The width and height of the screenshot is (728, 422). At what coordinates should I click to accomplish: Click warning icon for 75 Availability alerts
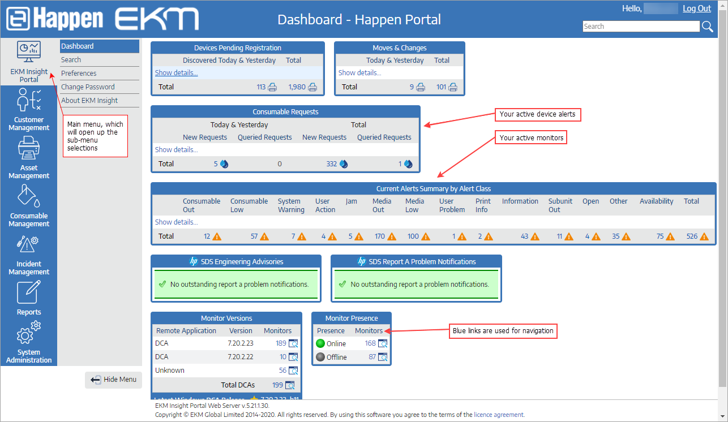[670, 236]
